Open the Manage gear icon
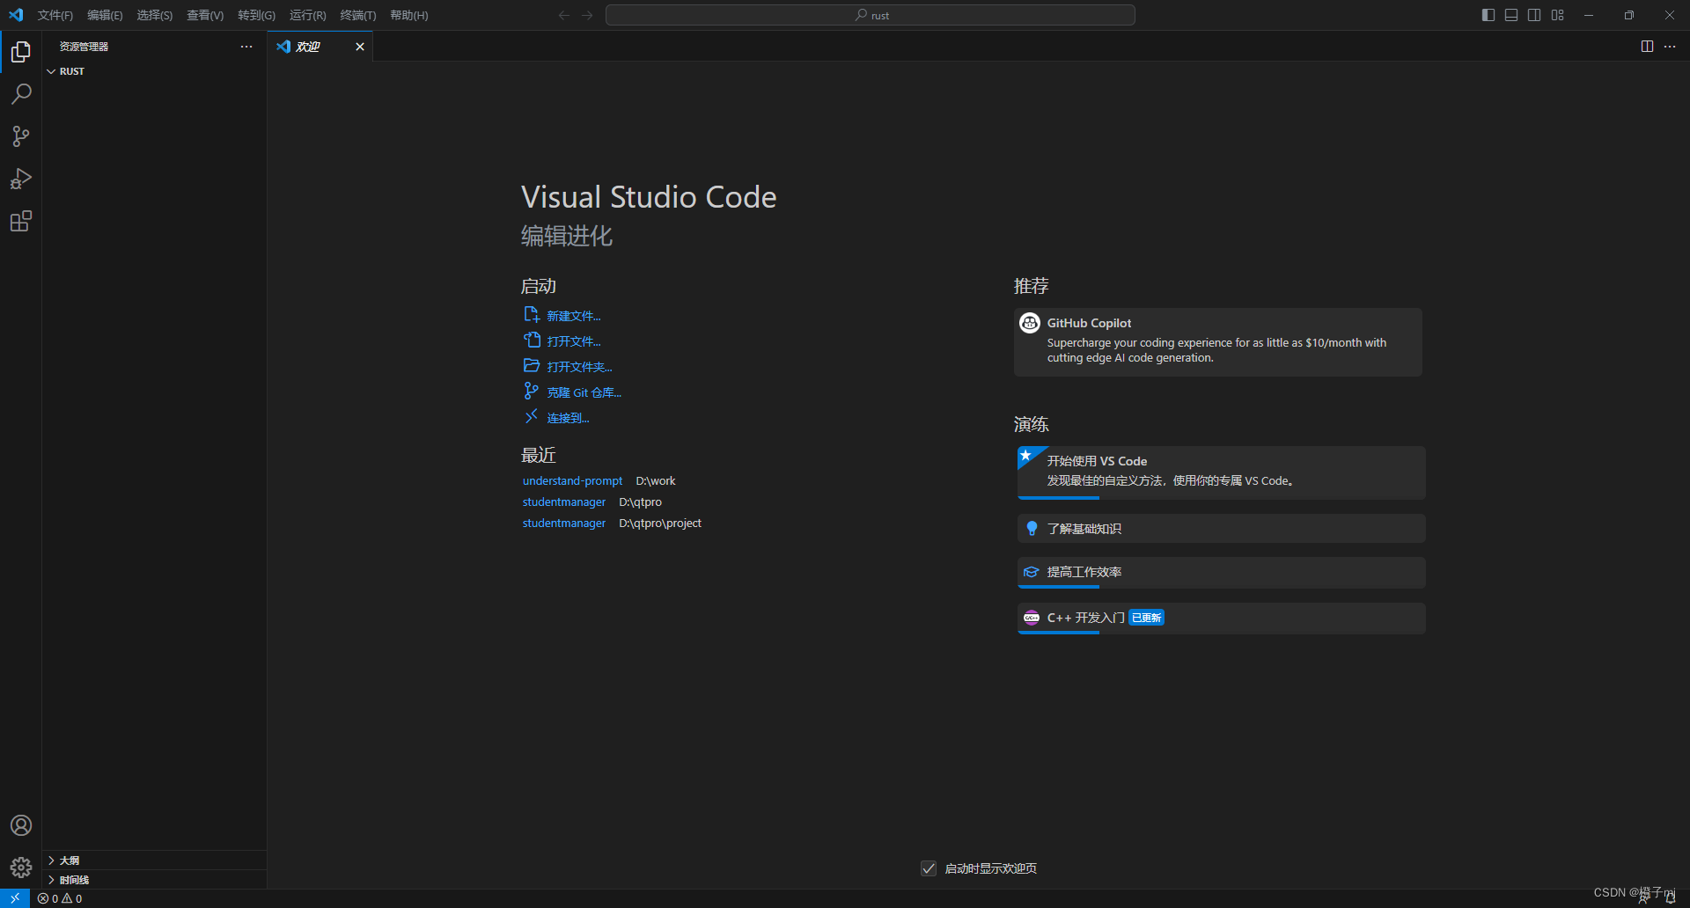 21,868
